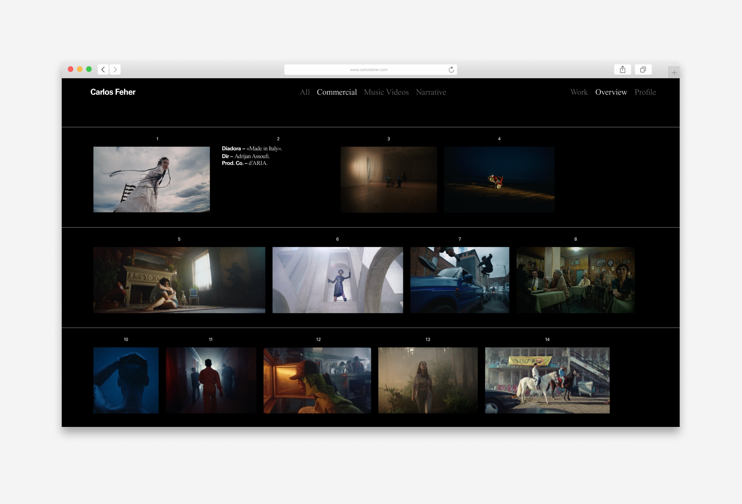
Task: Click the green fullscreen window button
Action: tap(89, 69)
